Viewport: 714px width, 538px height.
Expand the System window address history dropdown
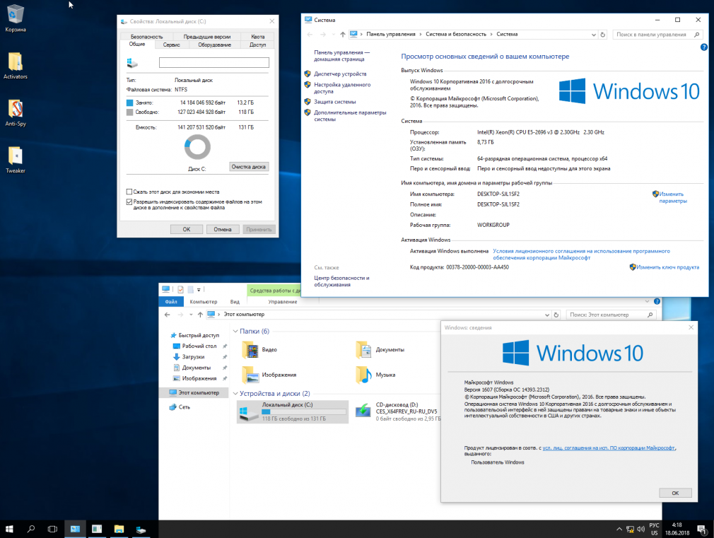tap(593, 34)
